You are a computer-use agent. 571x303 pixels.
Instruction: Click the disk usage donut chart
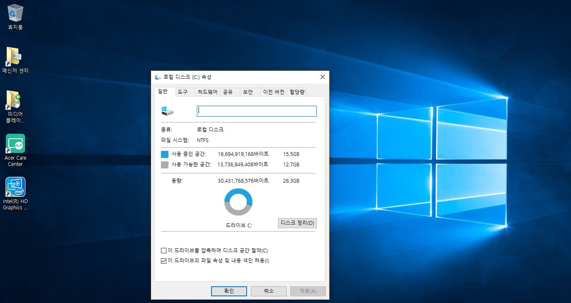tap(238, 202)
